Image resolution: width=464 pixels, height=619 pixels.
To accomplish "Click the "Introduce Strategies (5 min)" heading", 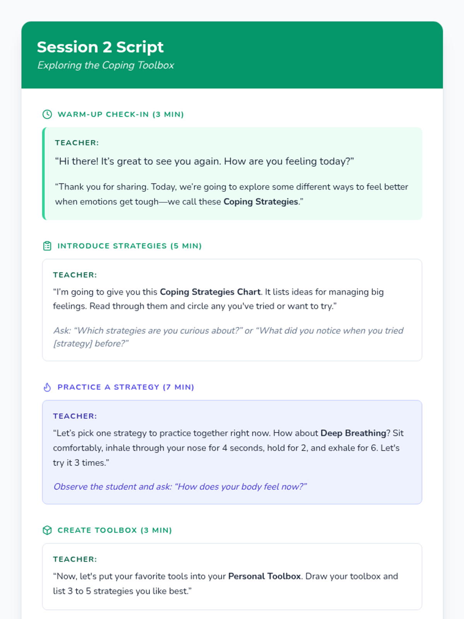I will 130,246.
